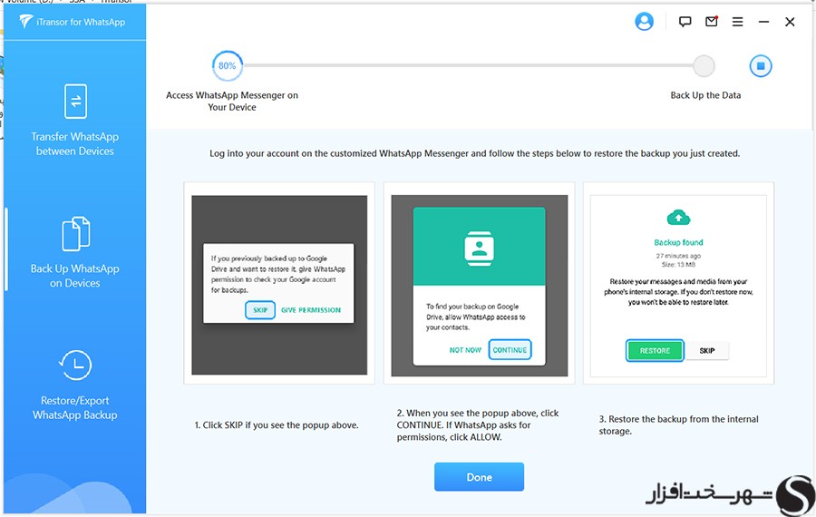The width and height of the screenshot is (816, 517).
Task: Select the Restore/Export clock icon
Action: (x=75, y=365)
